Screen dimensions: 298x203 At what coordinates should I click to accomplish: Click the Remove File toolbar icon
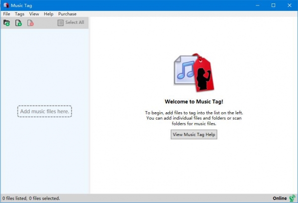click(30, 23)
